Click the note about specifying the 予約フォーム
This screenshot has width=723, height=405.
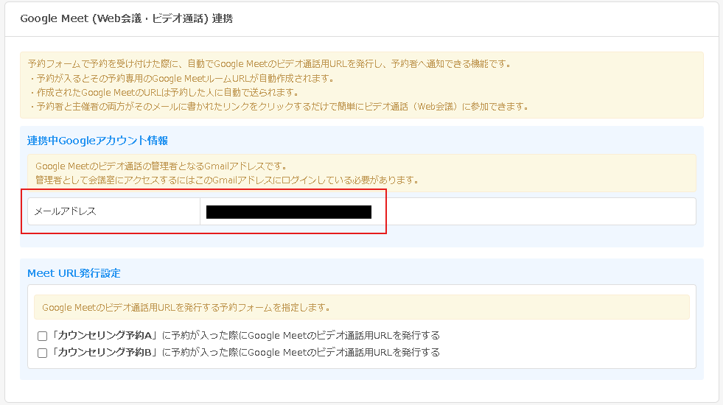[186, 307]
